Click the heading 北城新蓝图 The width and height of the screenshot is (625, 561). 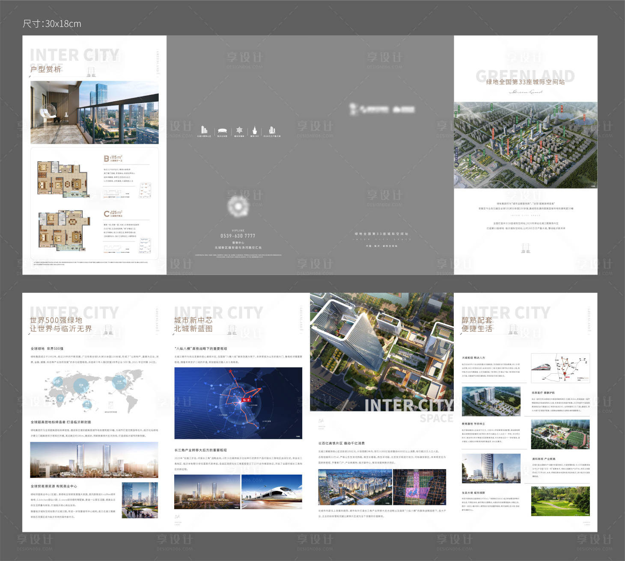pos(193,329)
